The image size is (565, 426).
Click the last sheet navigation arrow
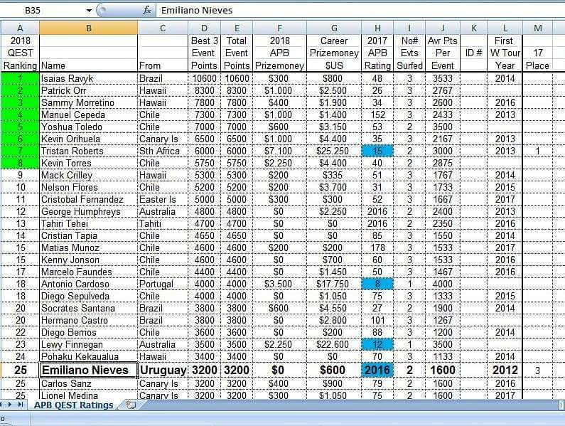click(21, 405)
